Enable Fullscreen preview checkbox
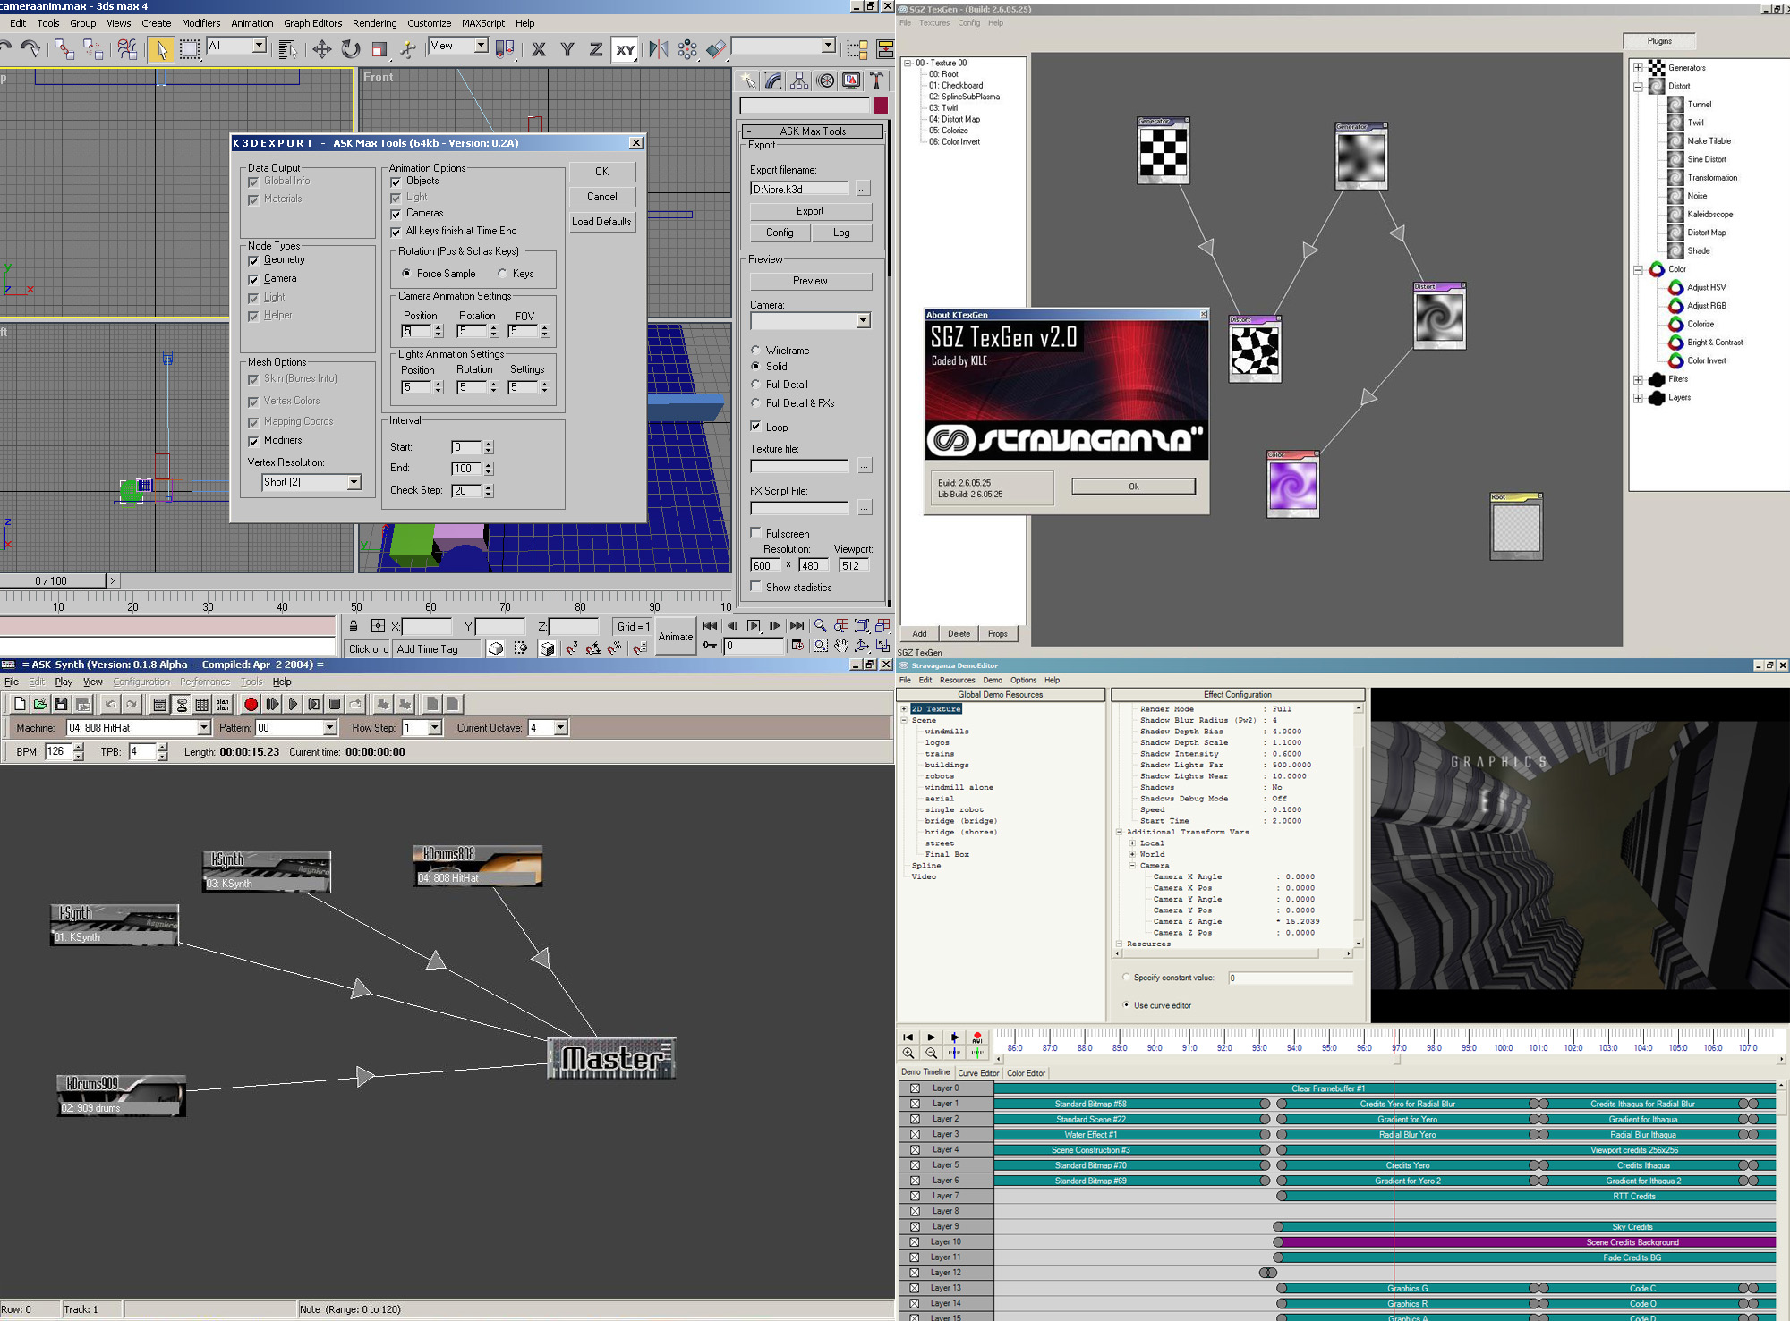Screen dimensions: 1790x1321 click(755, 533)
